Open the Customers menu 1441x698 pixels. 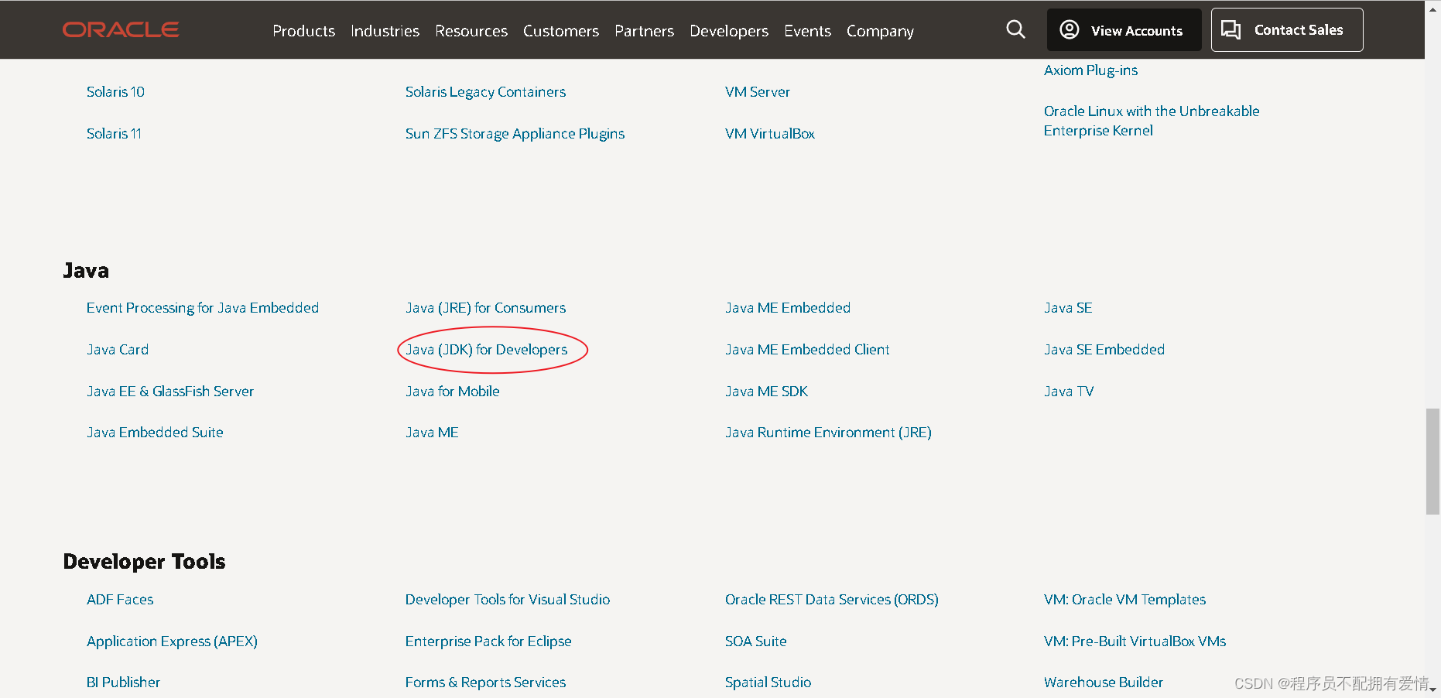coord(561,31)
